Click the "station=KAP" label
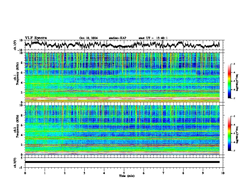Screen dimensions: 251x194 click(x=118, y=38)
